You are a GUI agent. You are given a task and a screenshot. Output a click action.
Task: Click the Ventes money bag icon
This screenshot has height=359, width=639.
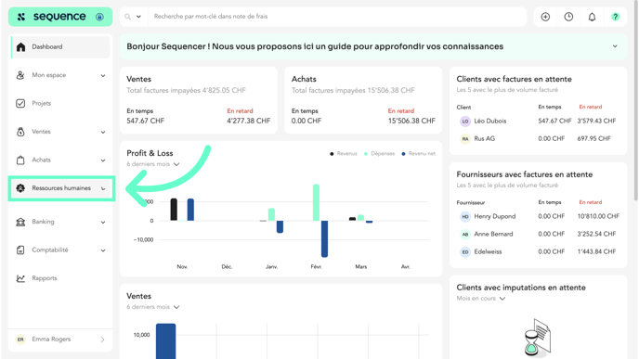20,132
